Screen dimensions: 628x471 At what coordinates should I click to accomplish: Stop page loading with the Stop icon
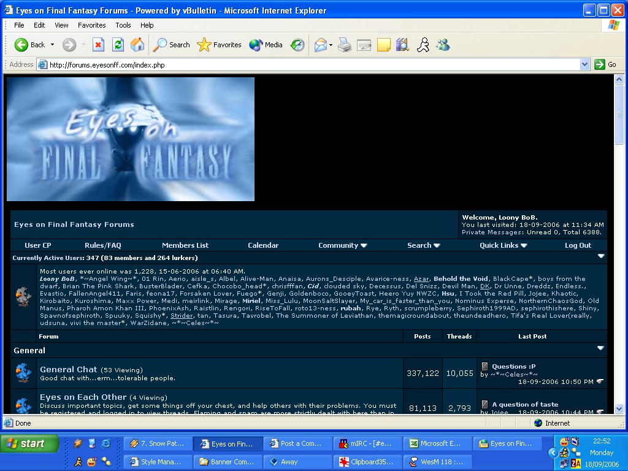point(98,45)
